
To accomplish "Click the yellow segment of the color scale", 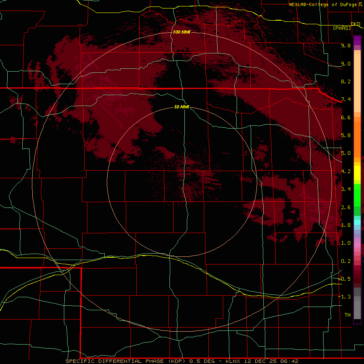I will 357,173.
